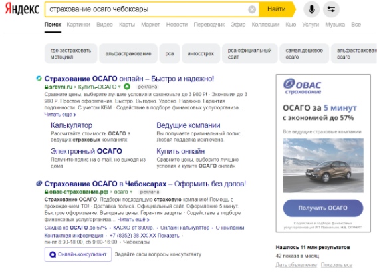Screen dimensions: 377x273
Task: Reveal phone number via Показать
Action: (168, 236)
